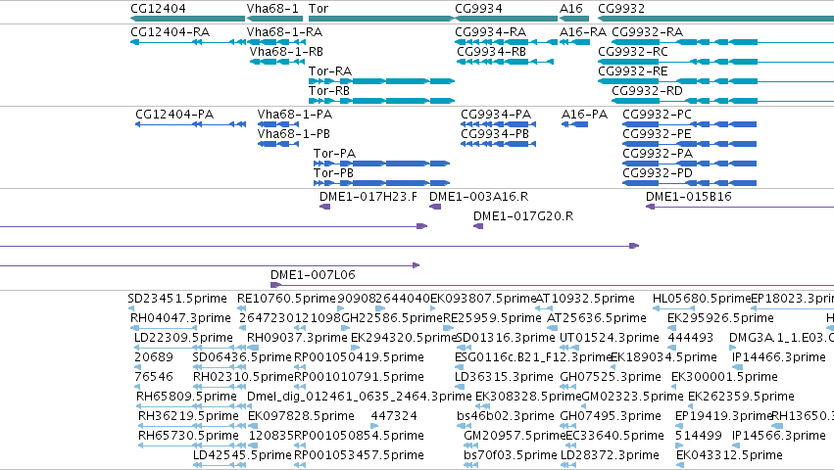Select the Vha68-1 gene label
Screen dimensions: 834x470
coord(272,9)
